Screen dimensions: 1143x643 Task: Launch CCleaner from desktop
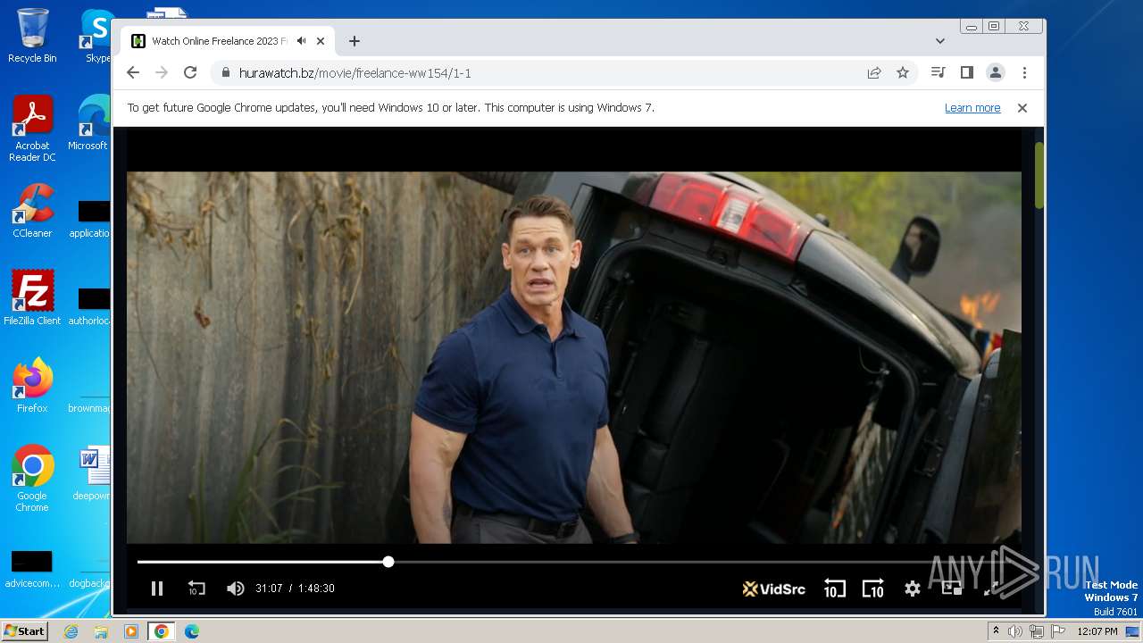(x=32, y=211)
